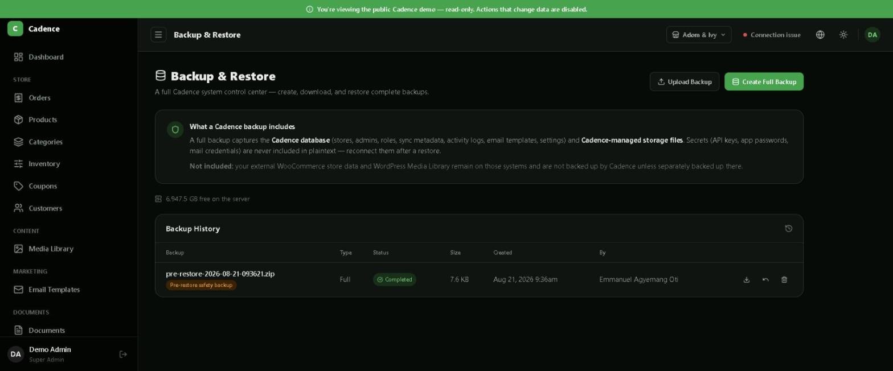The image size is (893, 371).
Task: Click the shield icon in backup info card
Action: pyautogui.click(x=175, y=130)
